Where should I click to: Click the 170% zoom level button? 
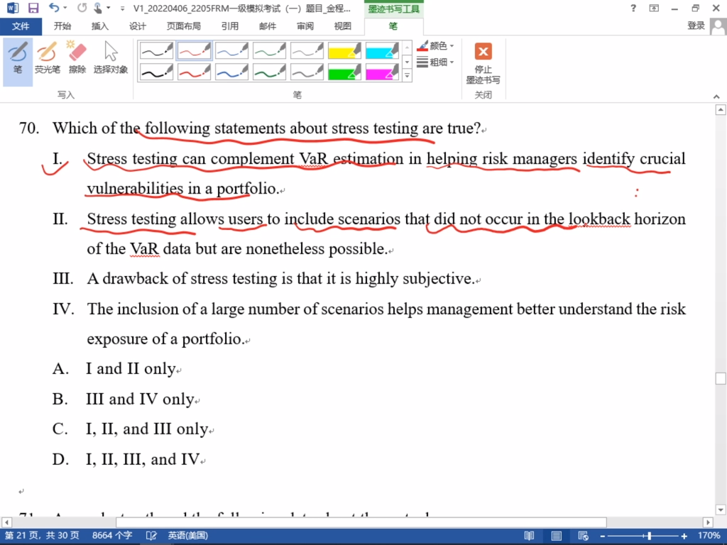709,536
